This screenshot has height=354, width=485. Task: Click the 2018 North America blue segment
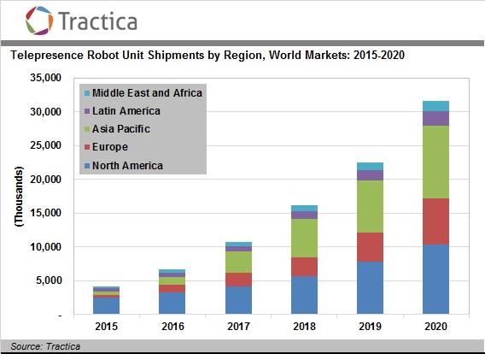click(304, 295)
